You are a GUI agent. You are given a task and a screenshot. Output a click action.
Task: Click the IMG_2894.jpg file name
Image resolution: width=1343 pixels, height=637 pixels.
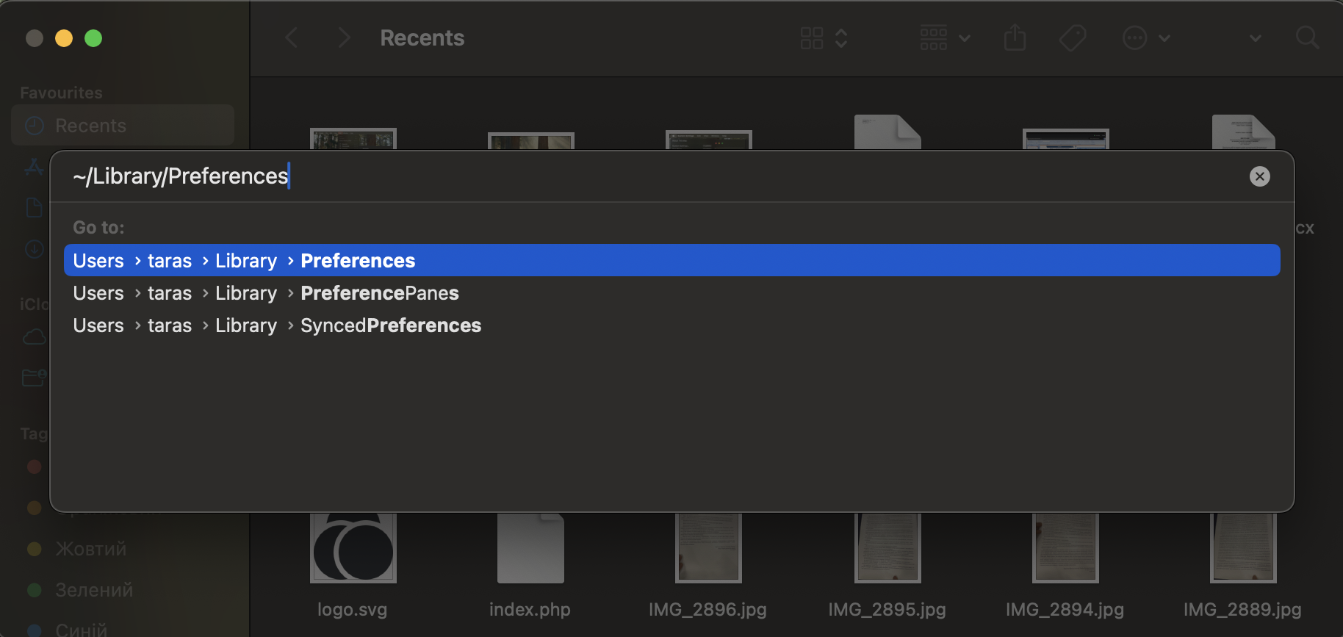1065,610
